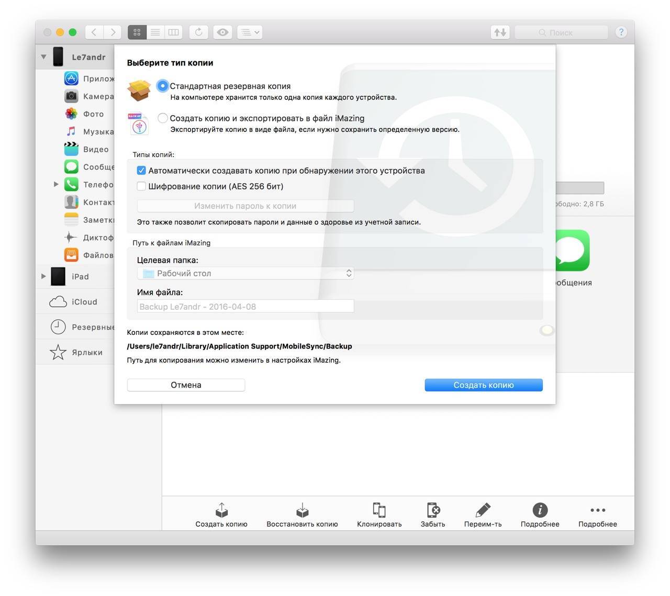Open the Файлы sidebar item
Image resolution: width=670 pixels, height=596 pixels.
click(x=88, y=255)
